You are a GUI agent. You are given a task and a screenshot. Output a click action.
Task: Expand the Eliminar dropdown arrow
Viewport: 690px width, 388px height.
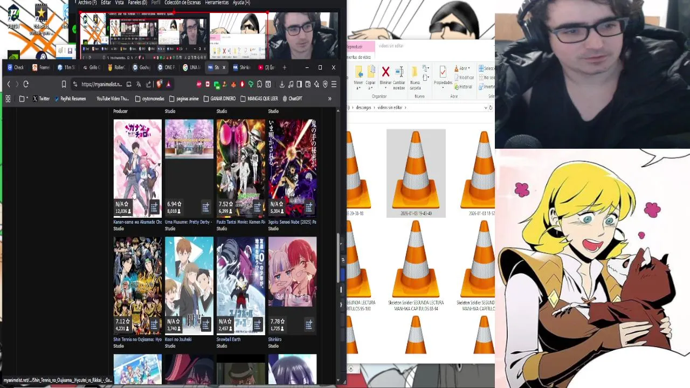(385, 88)
